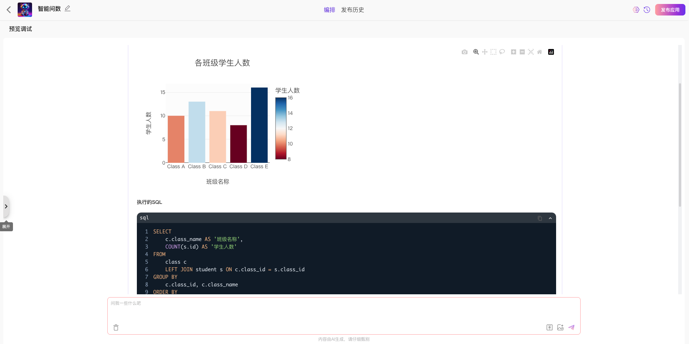Click the 内容由AI生成 disclaimer text

(344, 339)
